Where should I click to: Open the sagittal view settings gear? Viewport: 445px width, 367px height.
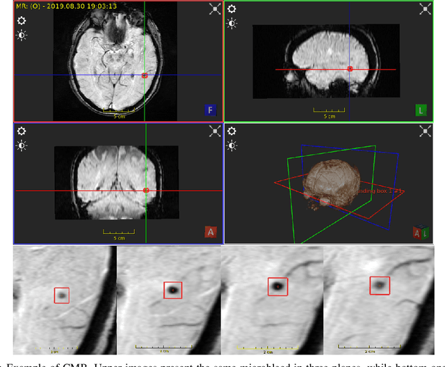click(x=232, y=10)
